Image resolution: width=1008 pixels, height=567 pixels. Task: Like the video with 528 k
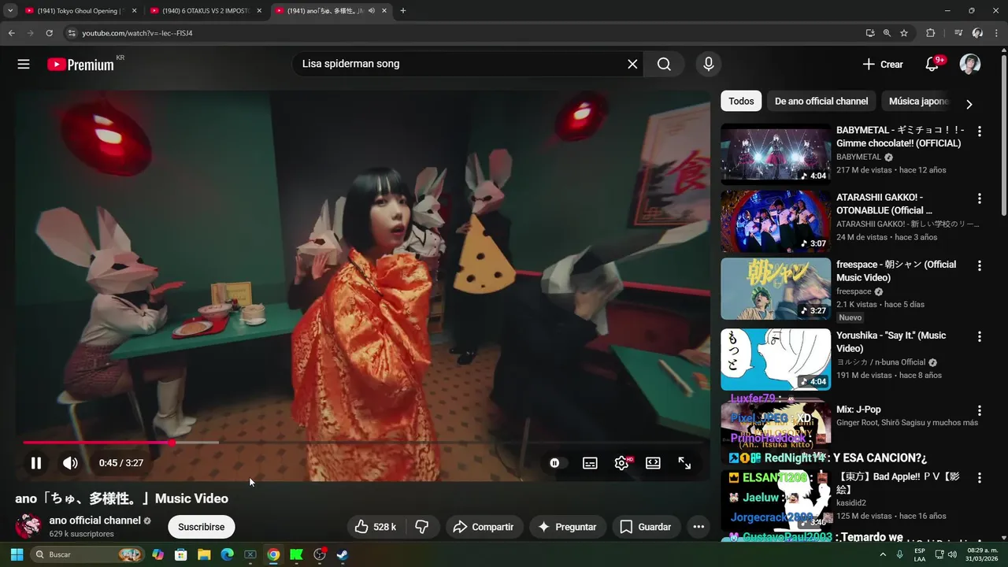coord(376,527)
